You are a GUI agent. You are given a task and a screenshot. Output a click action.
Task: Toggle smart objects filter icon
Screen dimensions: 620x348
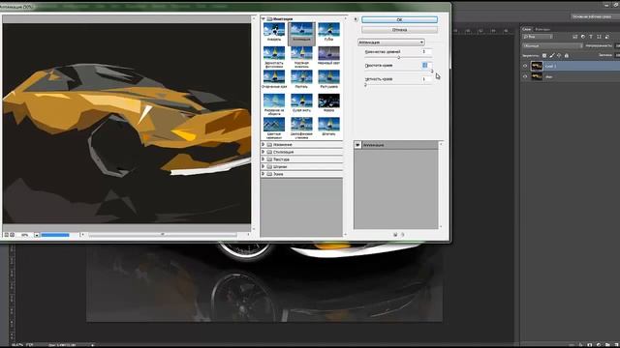[606, 37]
